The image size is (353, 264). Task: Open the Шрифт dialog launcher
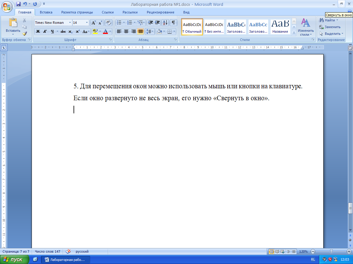click(x=111, y=39)
